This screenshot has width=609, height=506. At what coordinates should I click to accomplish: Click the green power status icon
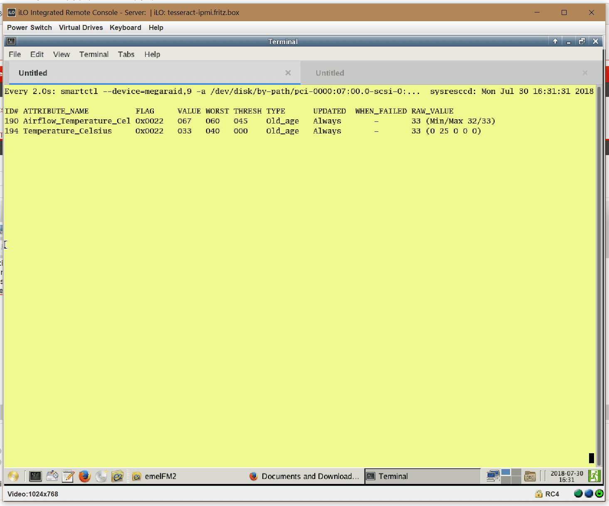[599, 494]
